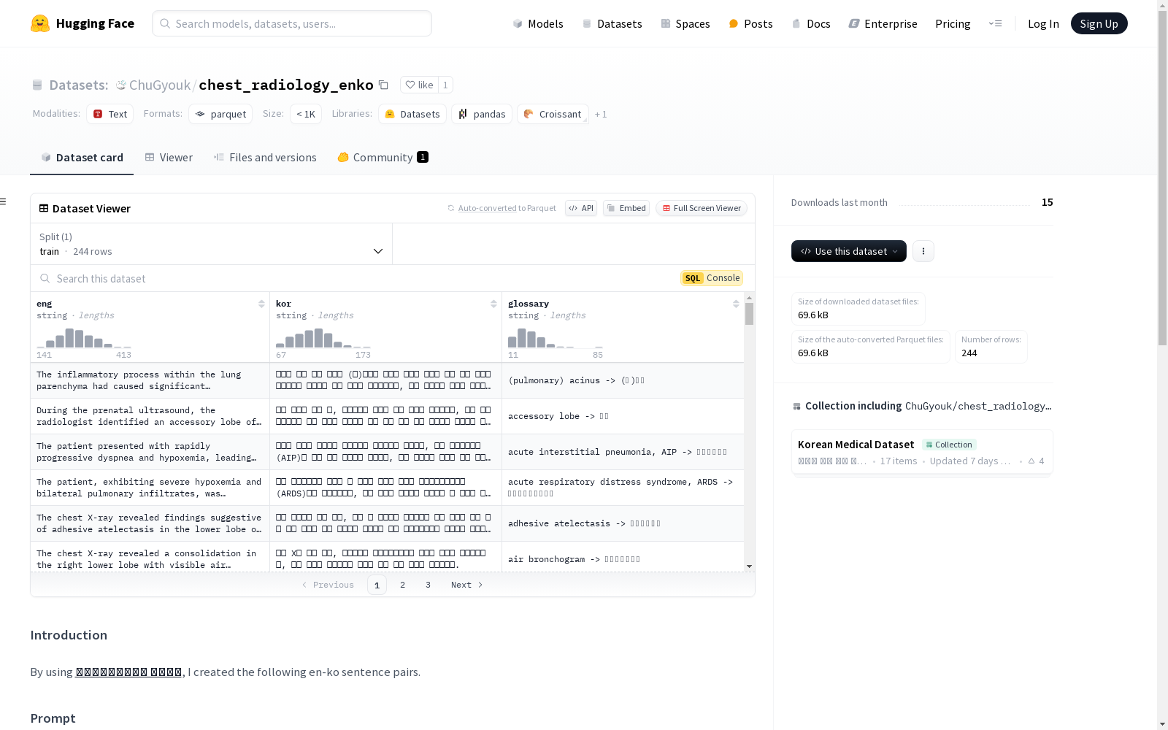
Task: Click the Sign Up button
Action: pos(1099,23)
